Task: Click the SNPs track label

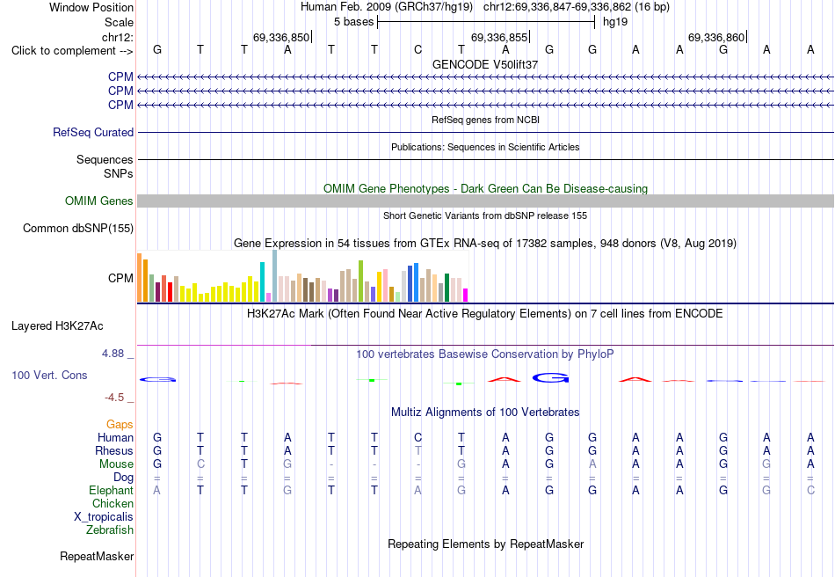Action: (x=119, y=173)
